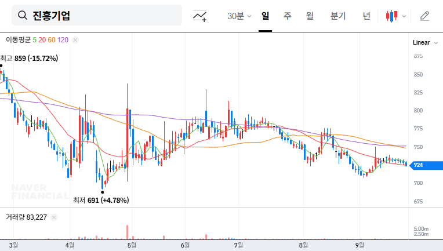Select moving average period 20
Viewport: 443px width, 251px height.
point(42,40)
